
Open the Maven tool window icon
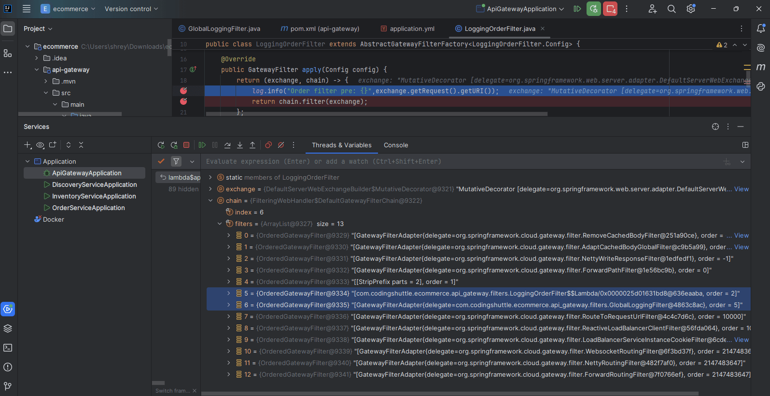click(761, 67)
